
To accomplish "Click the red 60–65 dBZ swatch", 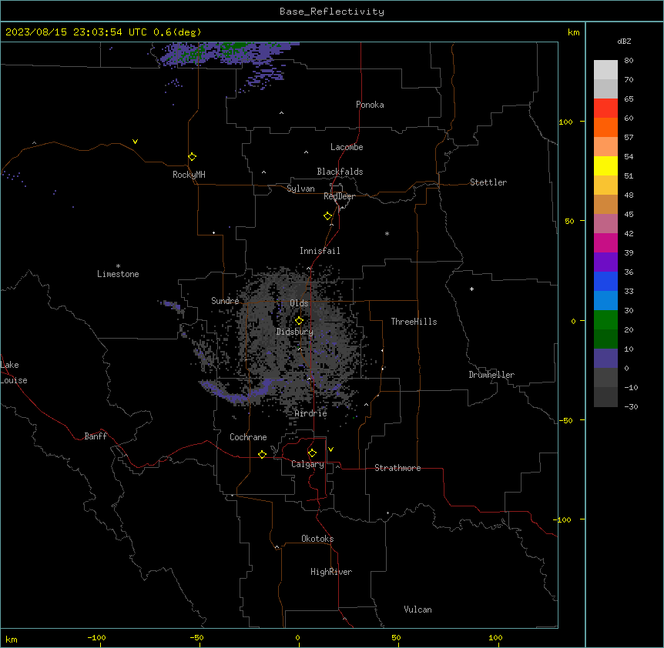I will click(605, 109).
